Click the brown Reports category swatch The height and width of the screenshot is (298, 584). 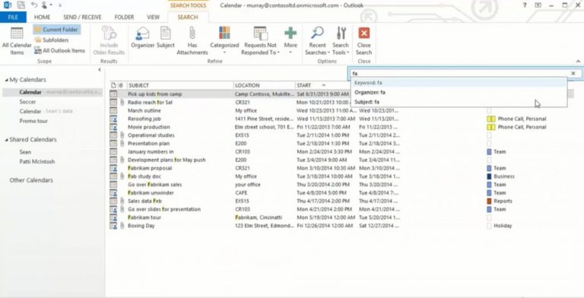tap(490, 201)
